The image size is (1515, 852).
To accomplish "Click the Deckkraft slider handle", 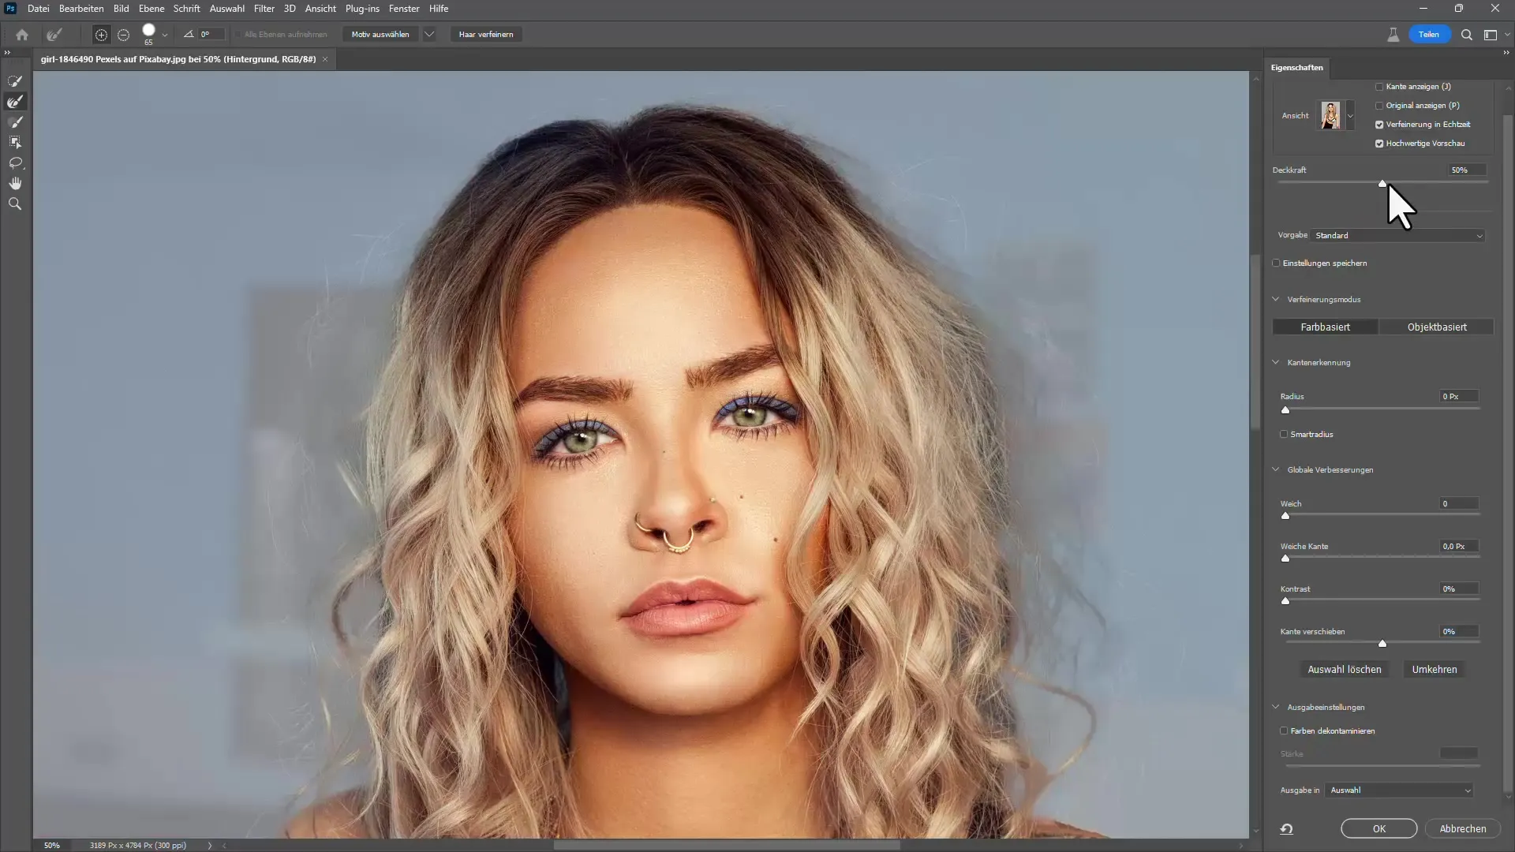I will point(1382,183).
